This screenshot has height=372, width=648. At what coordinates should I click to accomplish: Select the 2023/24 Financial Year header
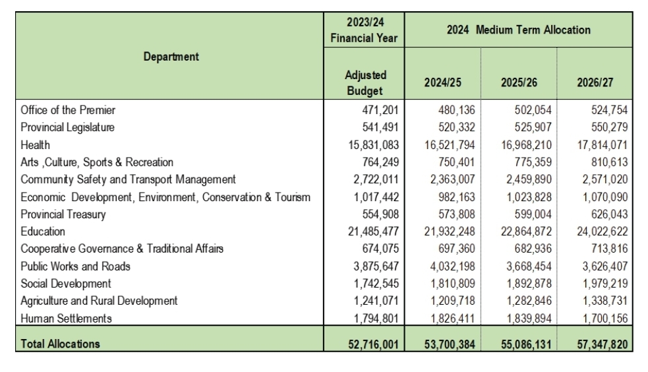click(364, 31)
